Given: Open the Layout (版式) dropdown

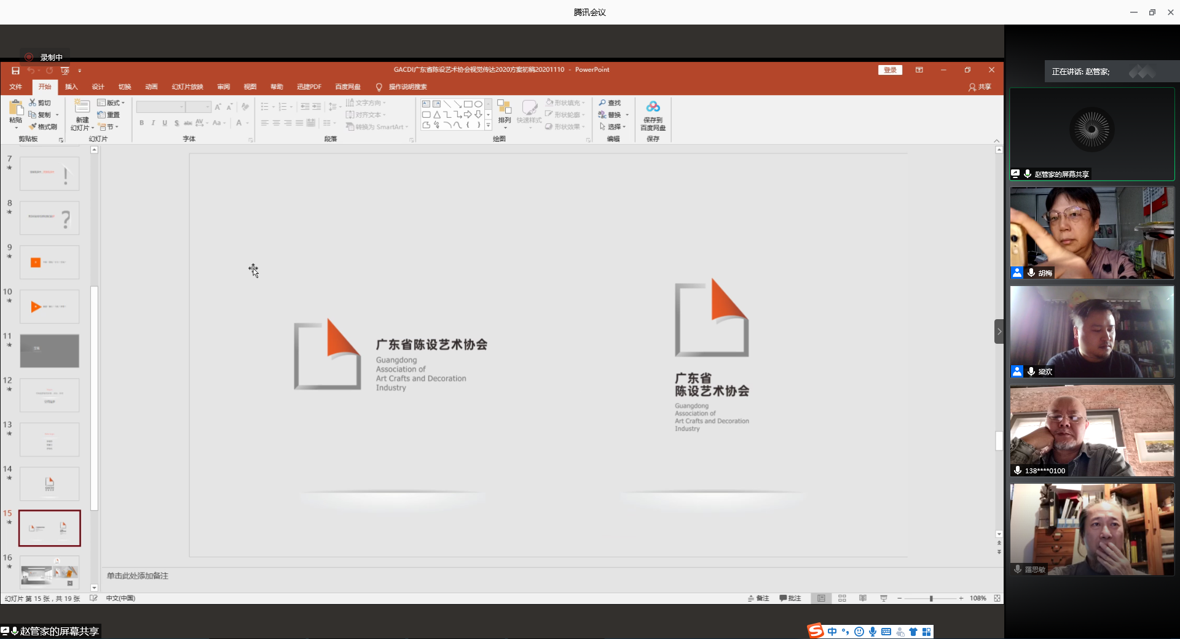Looking at the screenshot, I should click(x=111, y=103).
